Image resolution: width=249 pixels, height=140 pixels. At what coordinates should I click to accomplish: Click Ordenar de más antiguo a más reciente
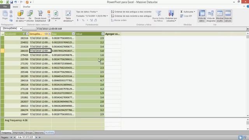click(131, 12)
